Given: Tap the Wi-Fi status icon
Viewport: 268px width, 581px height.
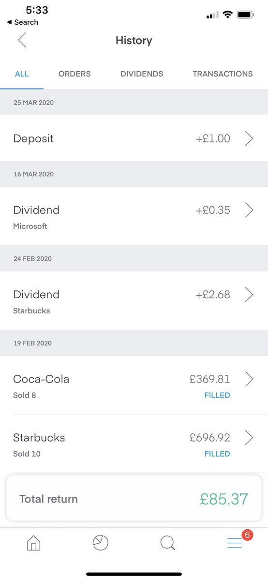Looking at the screenshot, I should coord(227,15).
